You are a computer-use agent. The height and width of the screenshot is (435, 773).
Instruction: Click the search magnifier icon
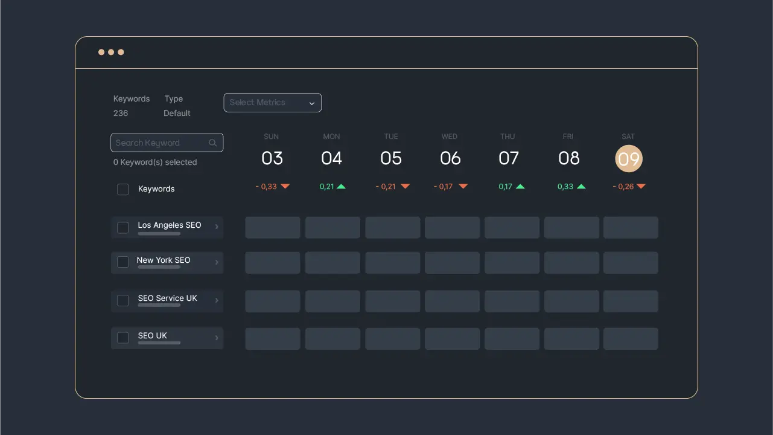[x=212, y=143]
